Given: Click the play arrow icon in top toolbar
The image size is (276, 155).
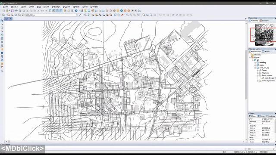Looking at the screenshot, I should (x=132, y=11).
